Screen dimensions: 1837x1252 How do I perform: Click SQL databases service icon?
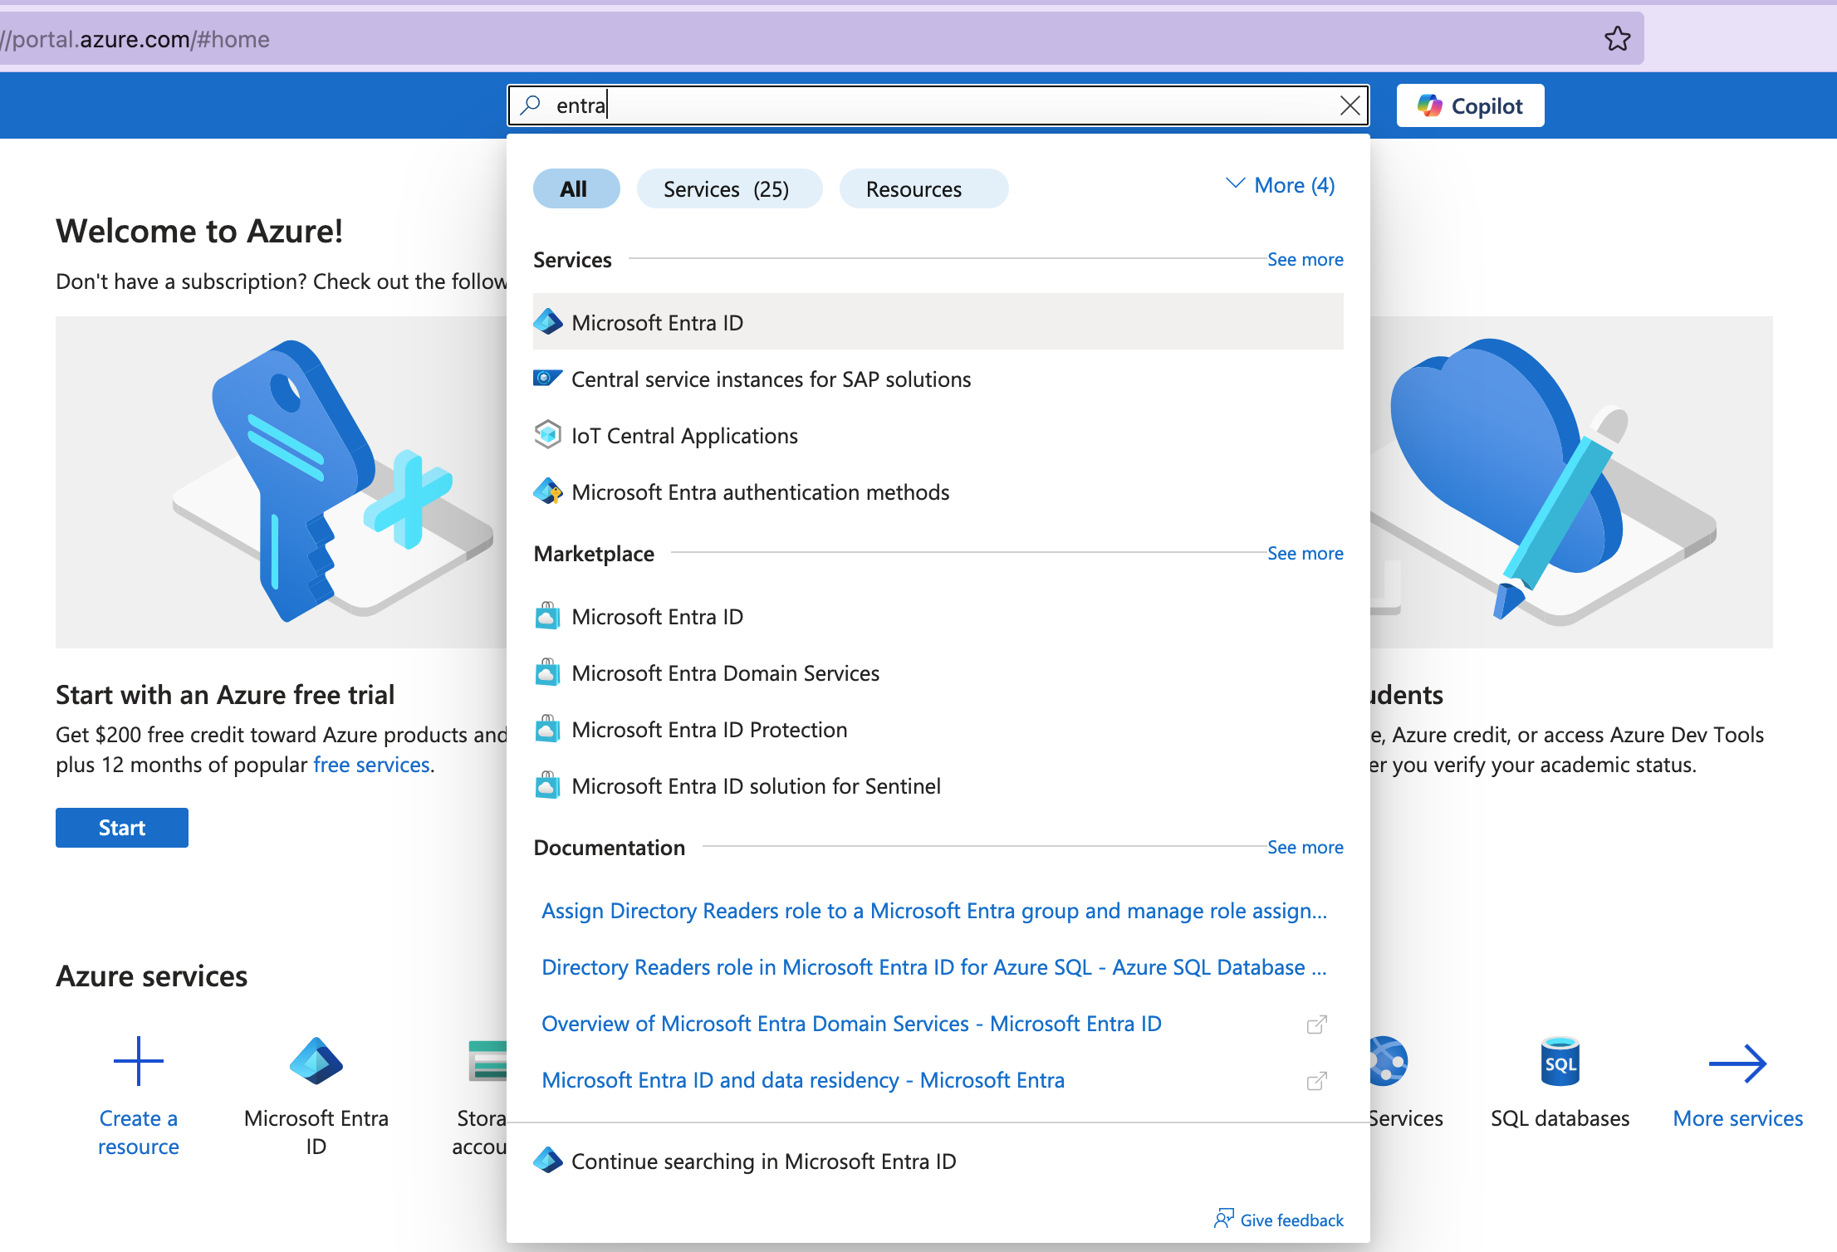1560,1062
